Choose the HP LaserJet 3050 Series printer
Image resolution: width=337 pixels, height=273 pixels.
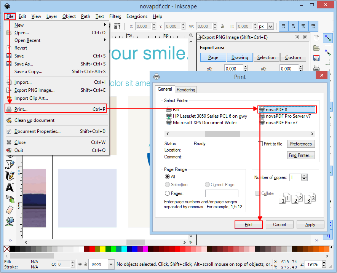click(x=207, y=116)
